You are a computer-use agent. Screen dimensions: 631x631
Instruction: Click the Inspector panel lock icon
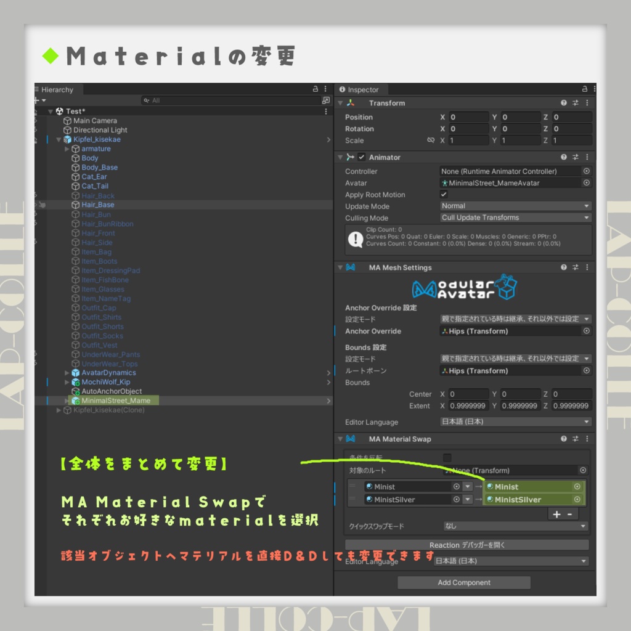pyautogui.click(x=584, y=89)
